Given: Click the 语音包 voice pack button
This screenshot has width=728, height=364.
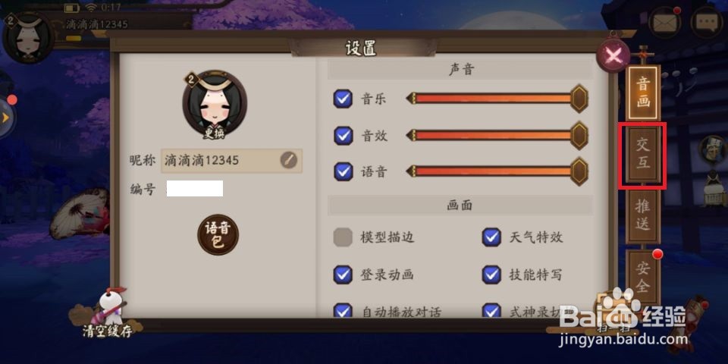Looking at the screenshot, I should tap(218, 235).
